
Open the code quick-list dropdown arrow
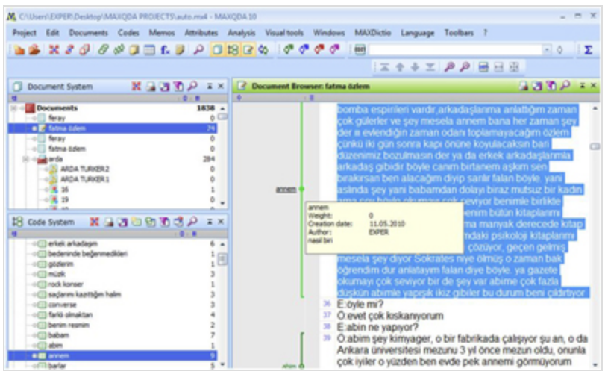click(547, 50)
